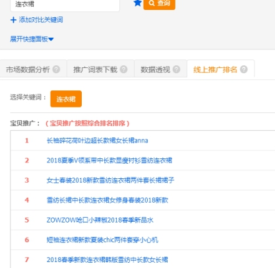Expand 展开快捷面板 dropdown
Image resolution: width=275 pixels, height=268 pixels.
(32, 39)
